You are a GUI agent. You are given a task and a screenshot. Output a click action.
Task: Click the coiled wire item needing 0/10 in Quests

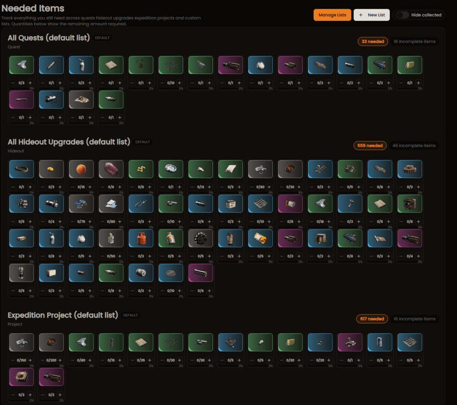click(171, 65)
